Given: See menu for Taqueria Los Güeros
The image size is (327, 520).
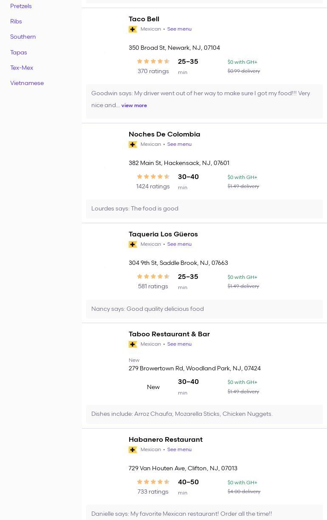Looking at the screenshot, I should point(179,244).
